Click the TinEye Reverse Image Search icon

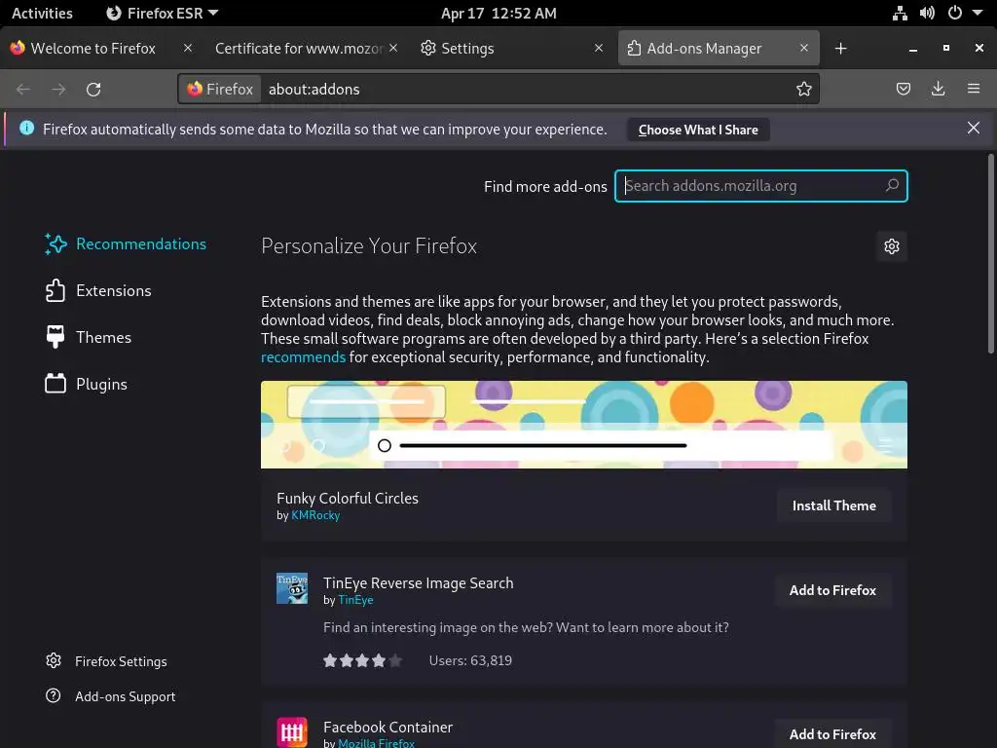tap(292, 588)
